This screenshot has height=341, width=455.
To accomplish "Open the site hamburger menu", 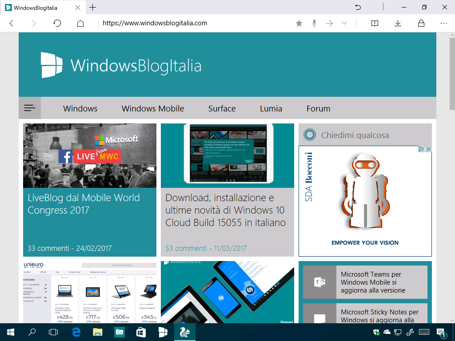I will [x=30, y=108].
